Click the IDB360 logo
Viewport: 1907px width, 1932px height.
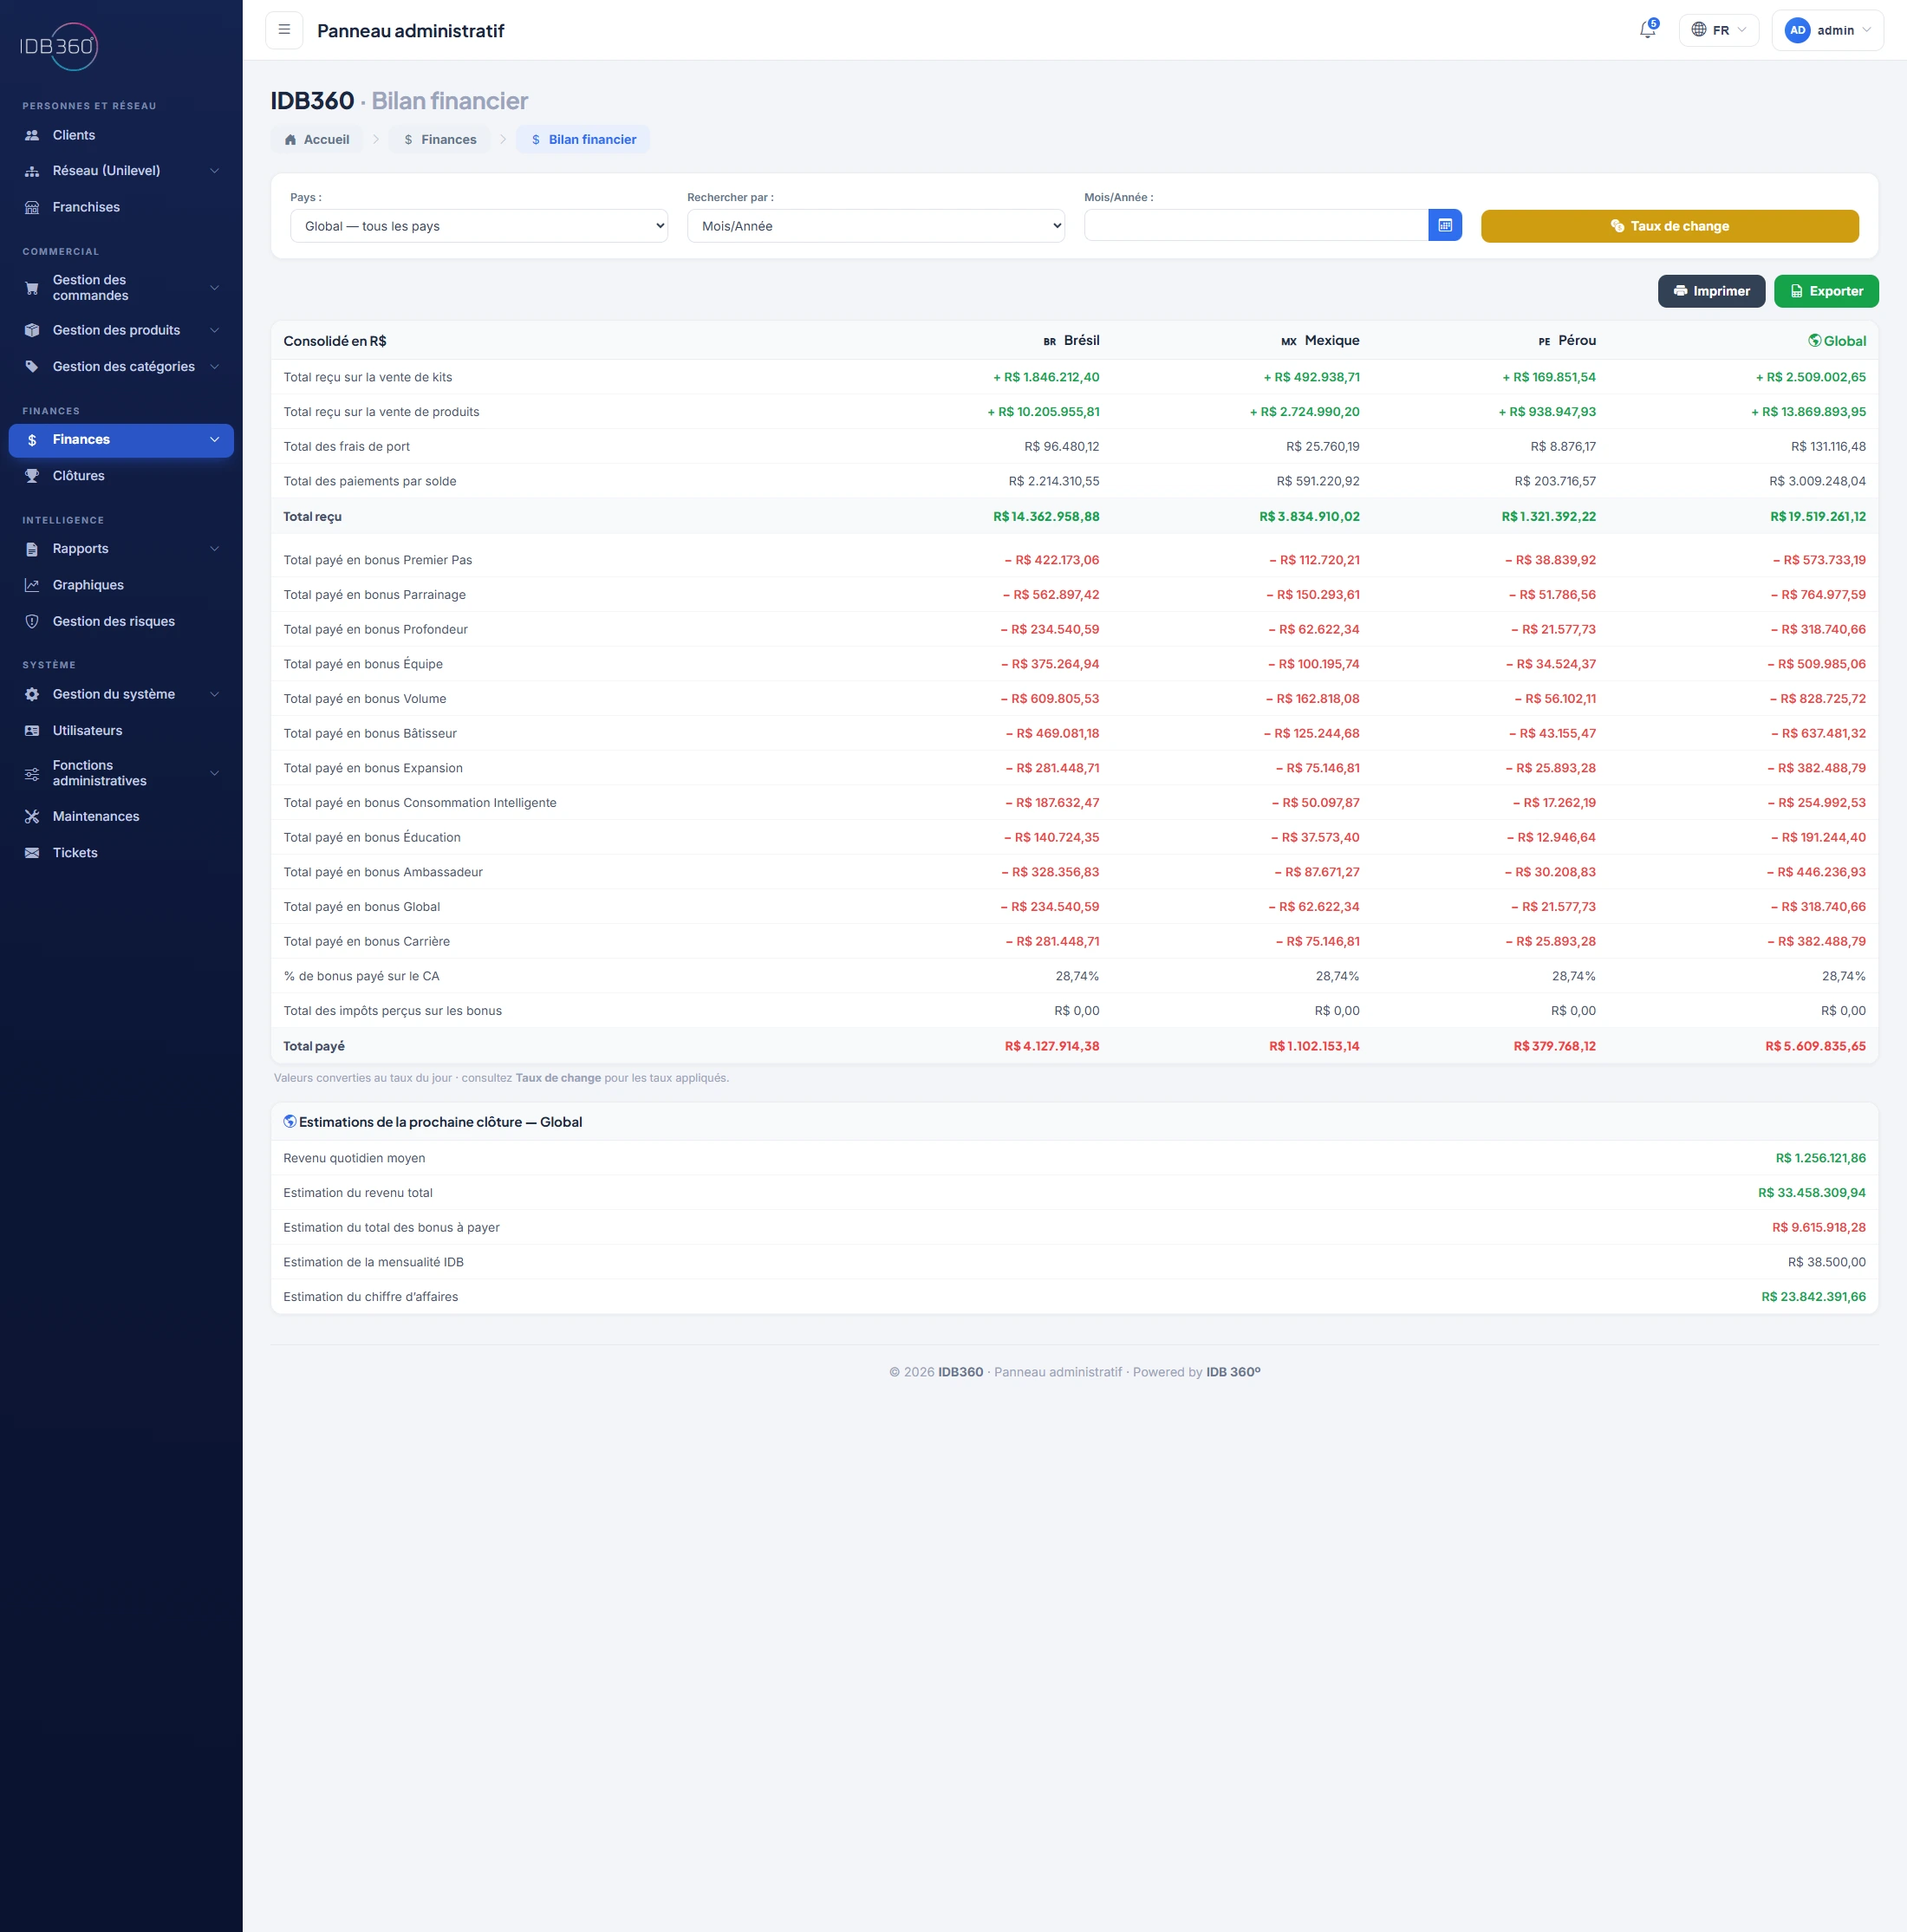coord(59,46)
